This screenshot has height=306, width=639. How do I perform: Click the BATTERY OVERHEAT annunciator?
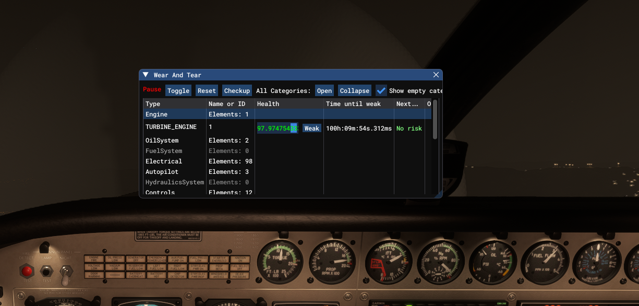[x=135, y=275]
